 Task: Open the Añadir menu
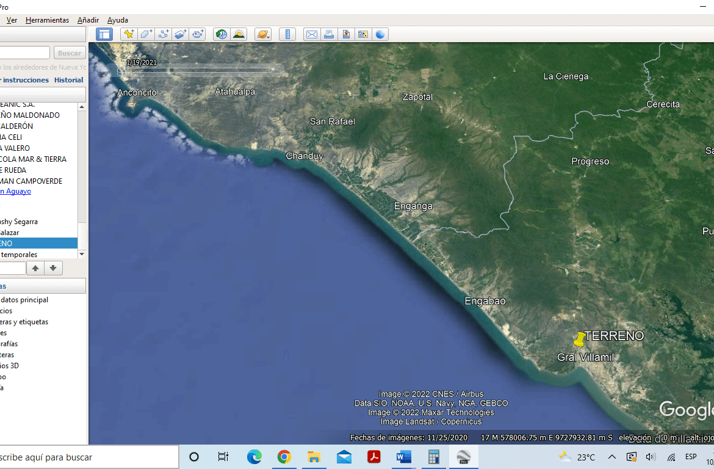(x=88, y=20)
